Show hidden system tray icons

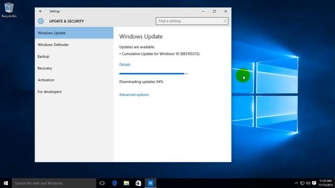tap(296, 183)
